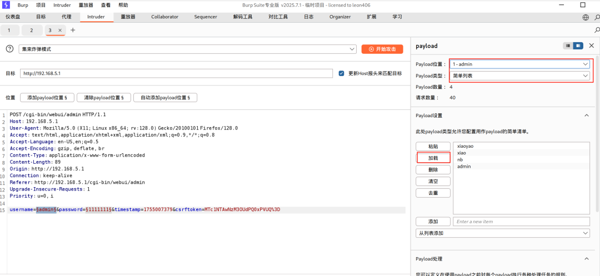Switch to the 对比工具 tab
The image size is (600, 276).
point(278,17)
